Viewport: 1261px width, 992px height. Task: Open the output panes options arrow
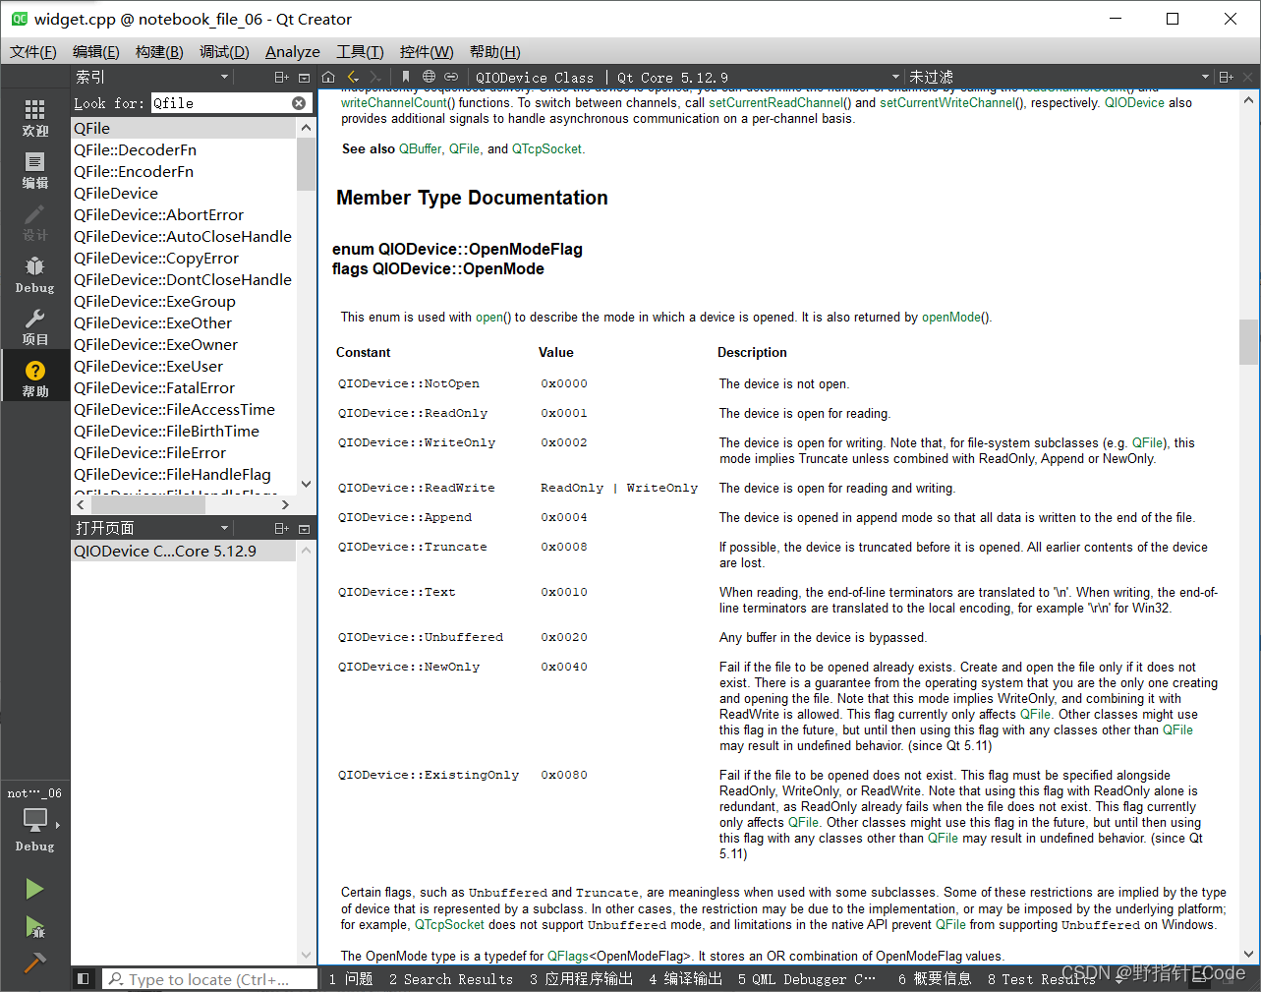pyautogui.click(x=1120, y=978)
